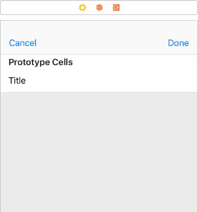The image size is (198, 212).
Task: Select the prototype cell right of Title
Action: pos(111,80)
